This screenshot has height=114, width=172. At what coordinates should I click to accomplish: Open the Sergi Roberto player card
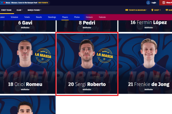[x=87, y=63]
